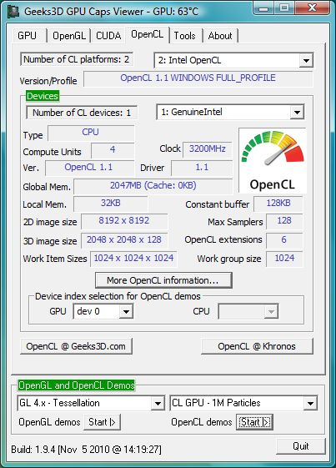336x468 pixels.
Task: Click the OpenGL and OpenCL Demos label
Action: coord(77,385)
